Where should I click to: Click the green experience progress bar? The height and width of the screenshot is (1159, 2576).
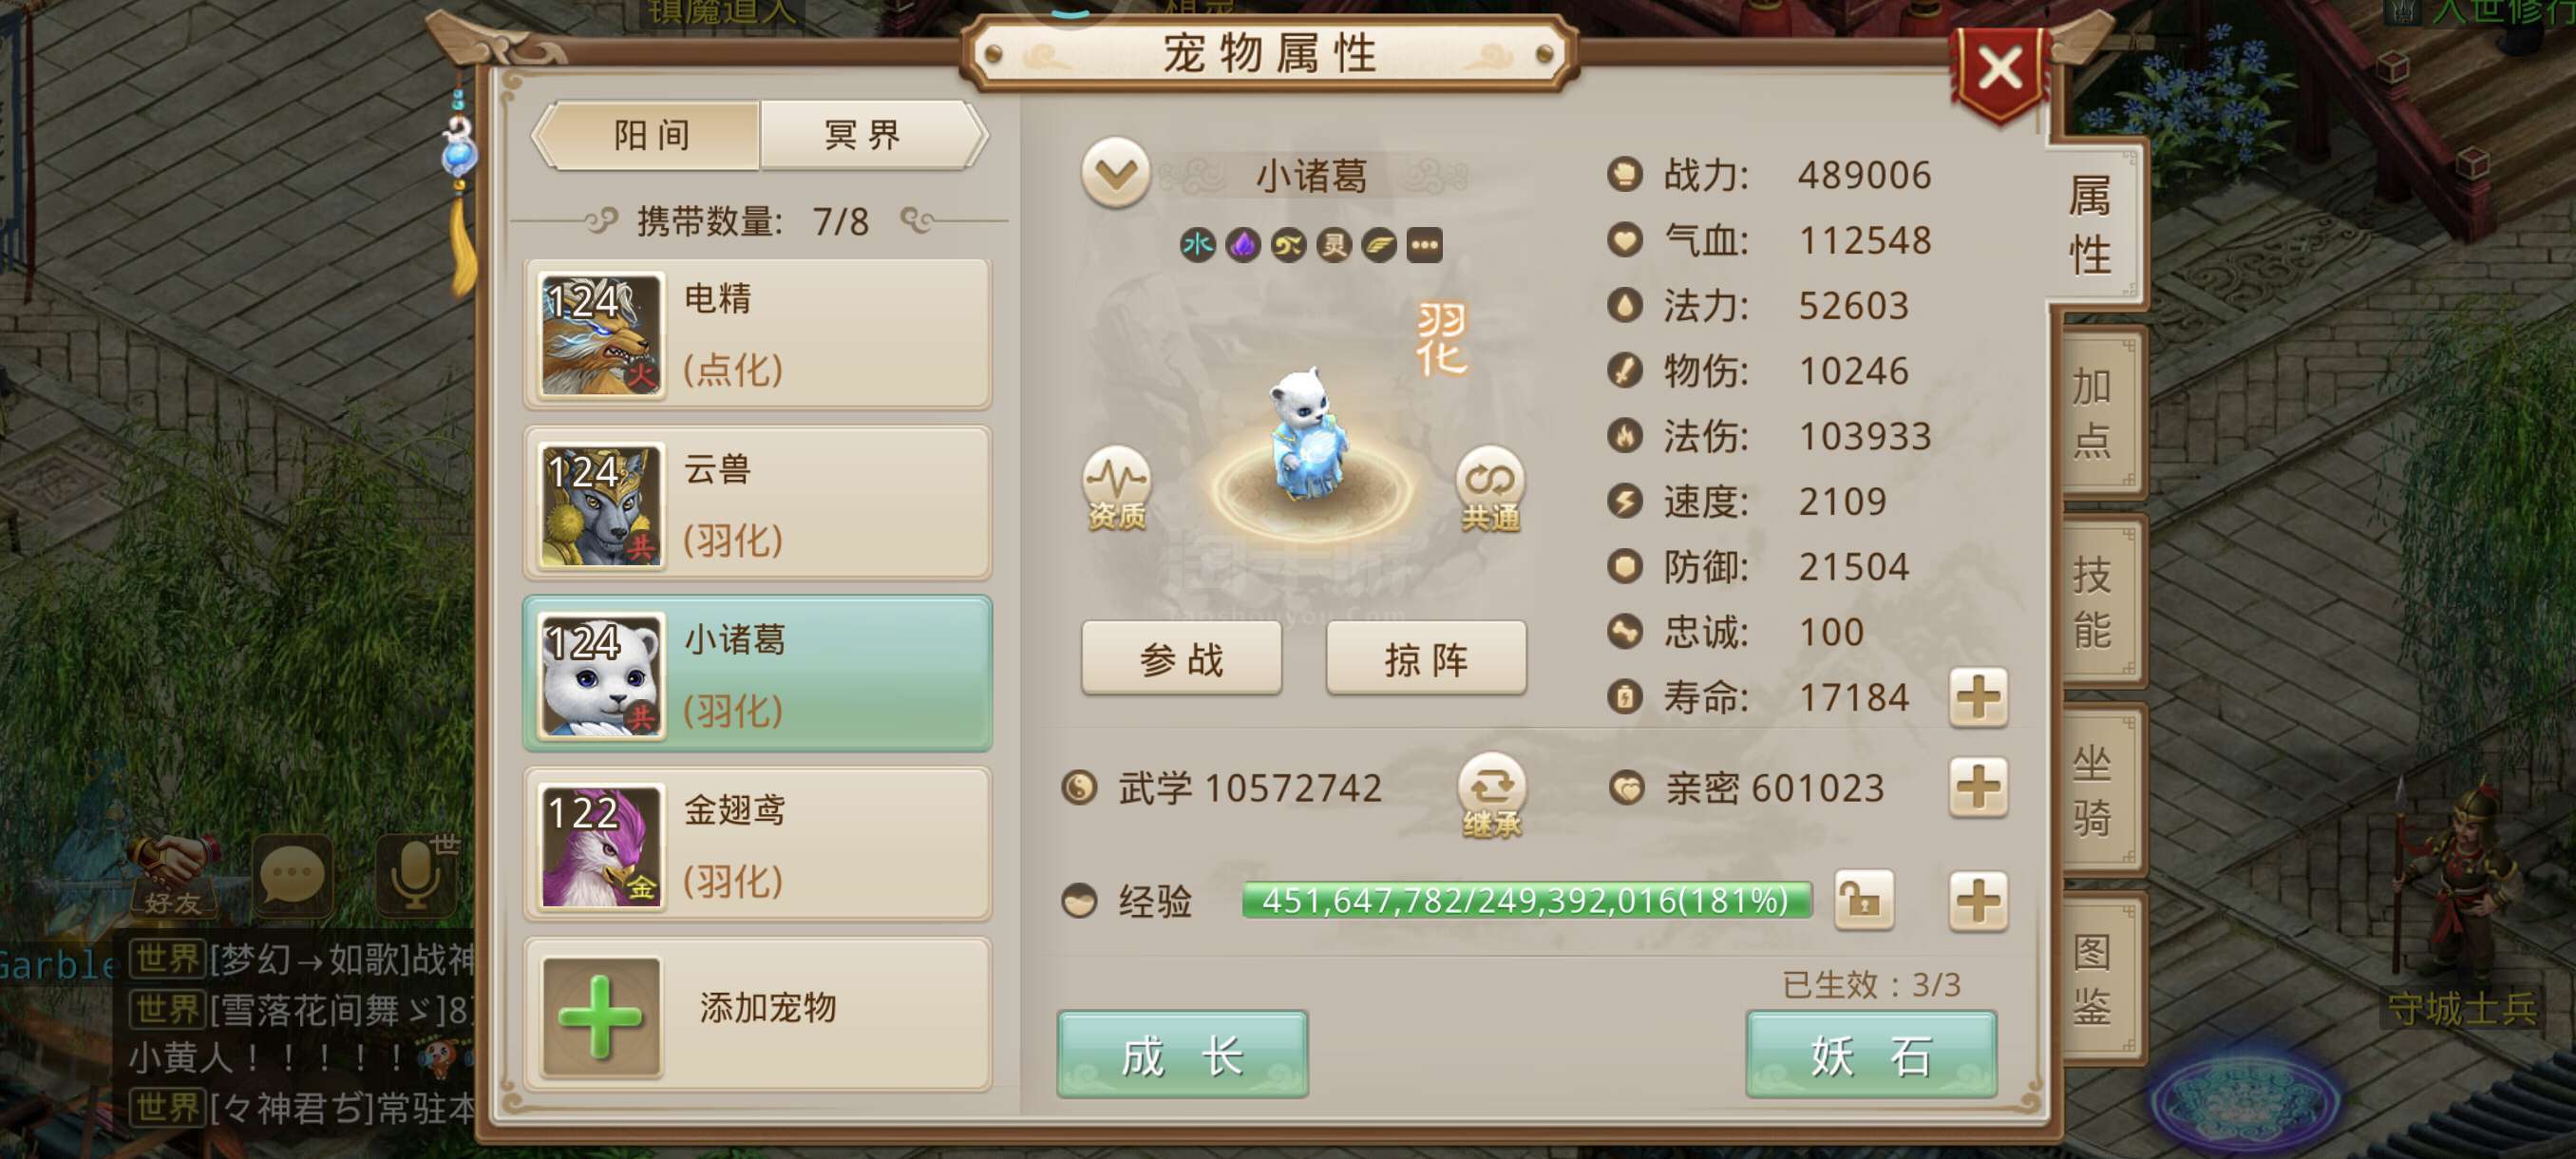(1526, 900)
